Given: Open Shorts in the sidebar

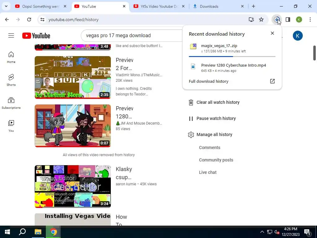Looking at the screenshot, I should pos(11,80).
